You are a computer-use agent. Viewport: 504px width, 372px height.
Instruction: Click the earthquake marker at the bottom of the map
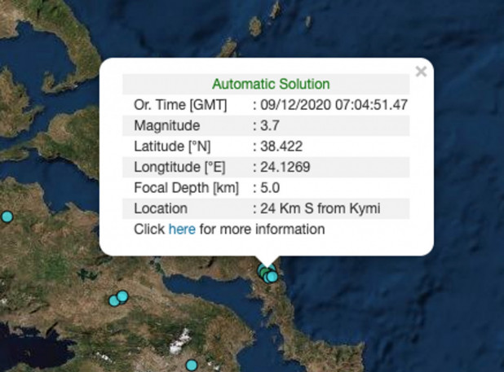tap(191, 365)
